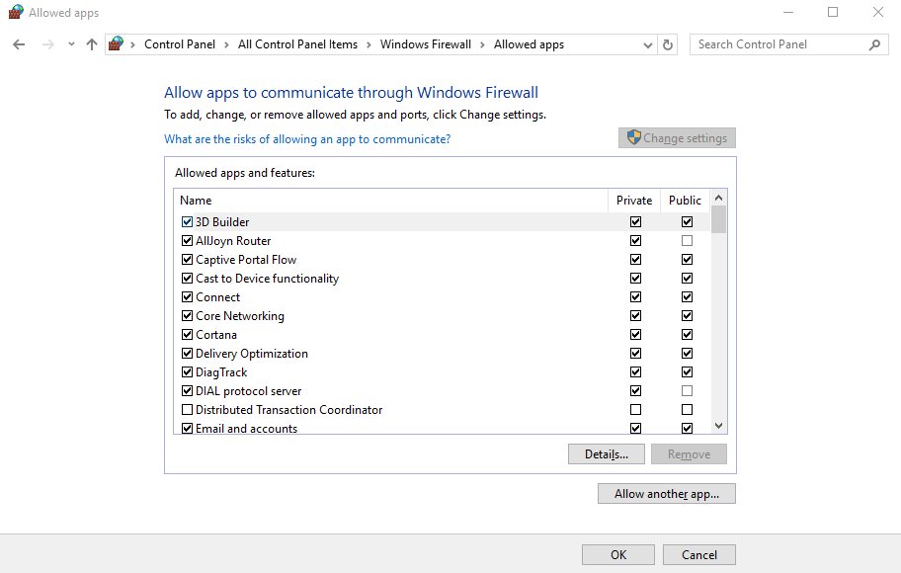Select the Email and accounts row text

click(x=247, y=429)
